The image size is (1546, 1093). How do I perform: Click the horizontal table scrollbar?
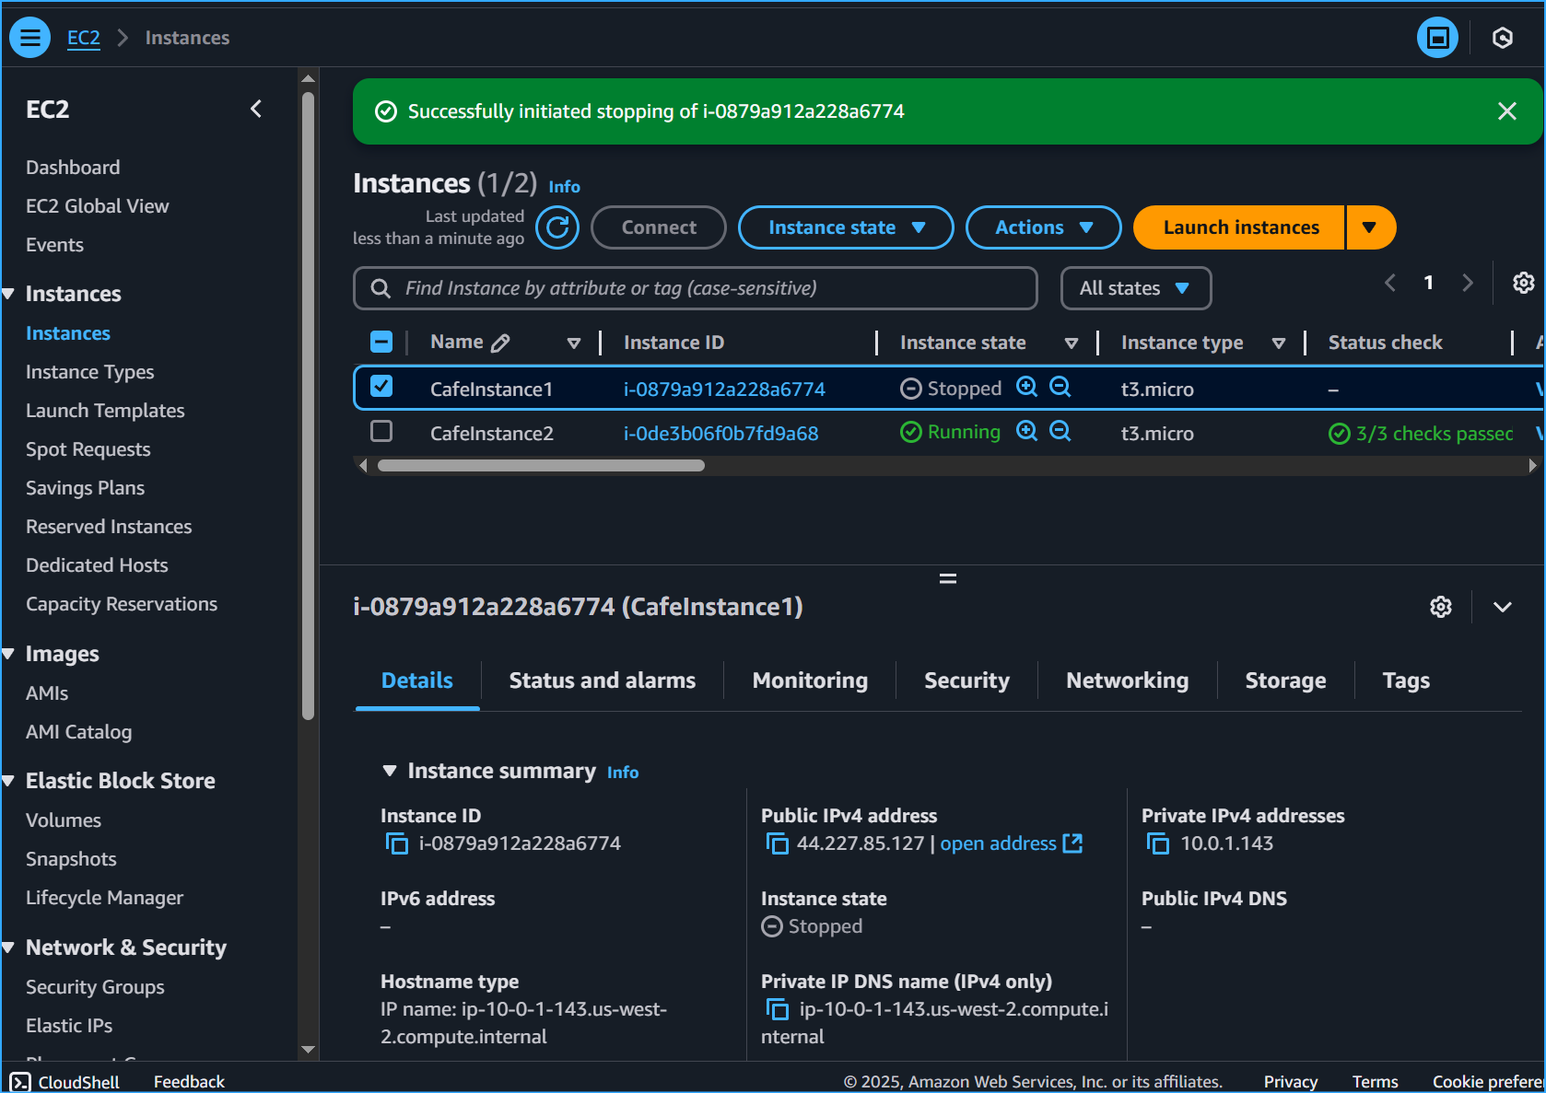(x=541, y=466)
